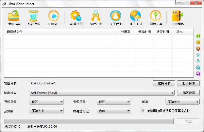Click the red X icon beside the file list

point(198,49)
